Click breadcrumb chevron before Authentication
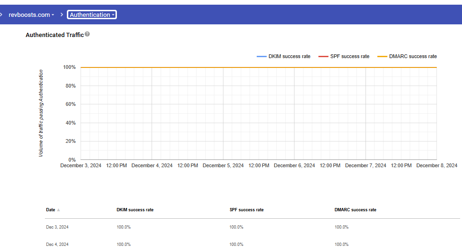Viewport: 462px width, 252px height. 61,15
